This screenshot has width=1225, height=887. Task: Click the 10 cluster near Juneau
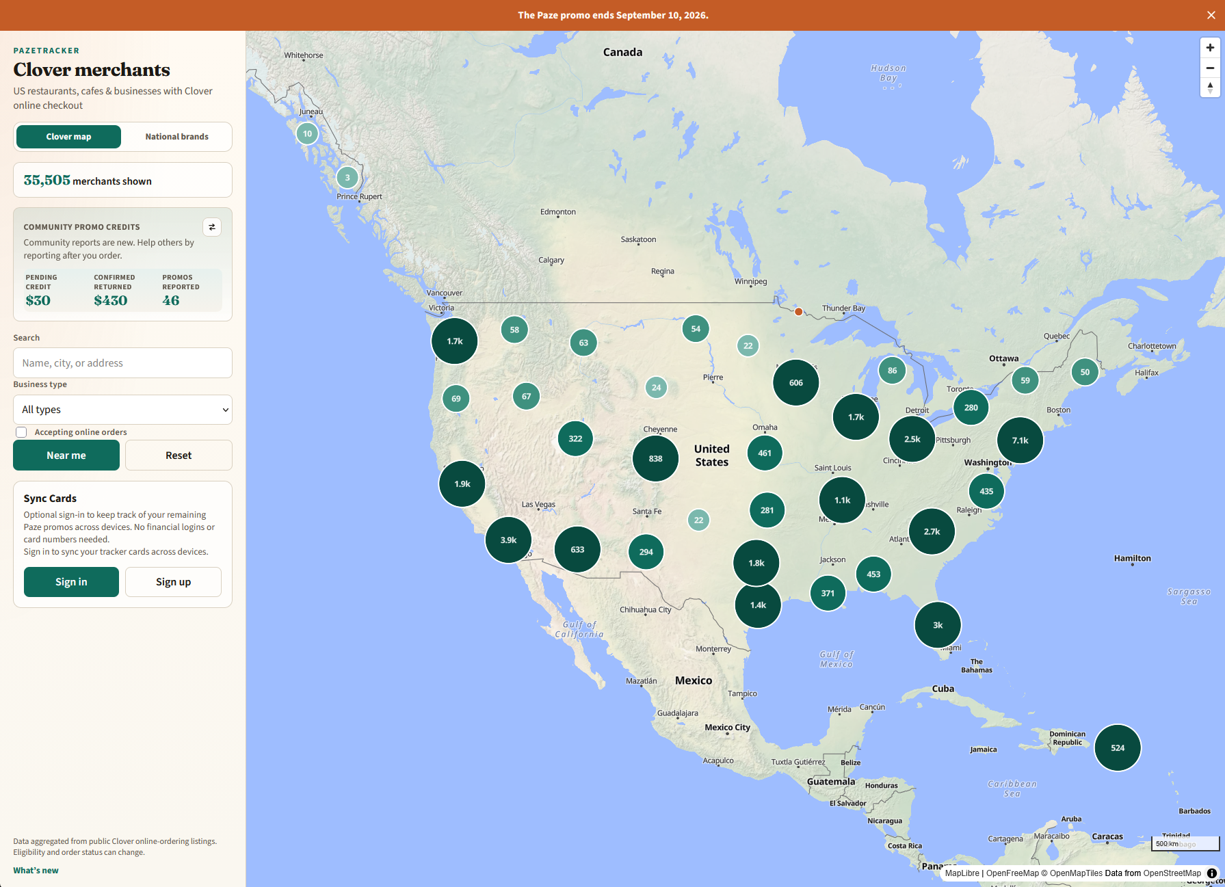click(307, 133)
